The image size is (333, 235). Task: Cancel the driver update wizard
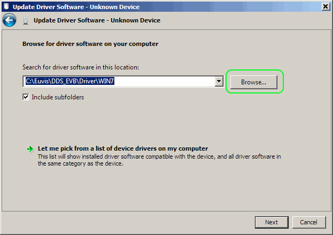tap(308, 222)
